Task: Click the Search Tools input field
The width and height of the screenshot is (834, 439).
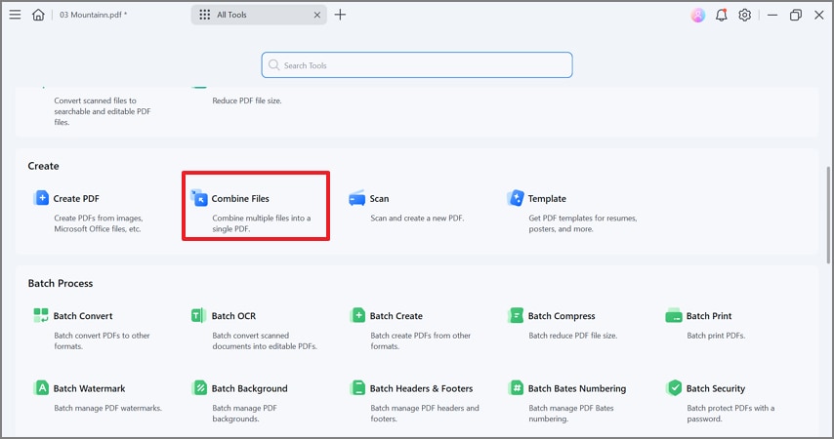Action: pos(417,64)
